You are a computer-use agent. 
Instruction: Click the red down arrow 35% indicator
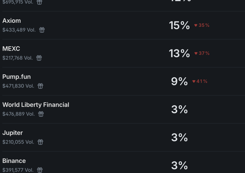pos(202,25)
